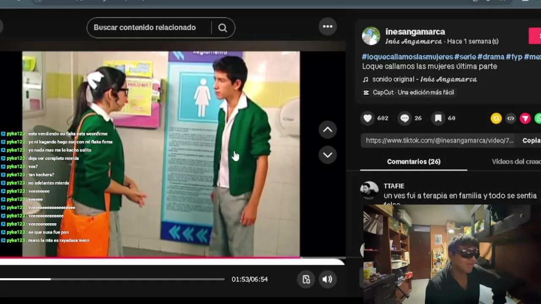Screen dimensions: 541x304
Task: Click chat message 'tan kechera?'
Action: click(41, 175)
